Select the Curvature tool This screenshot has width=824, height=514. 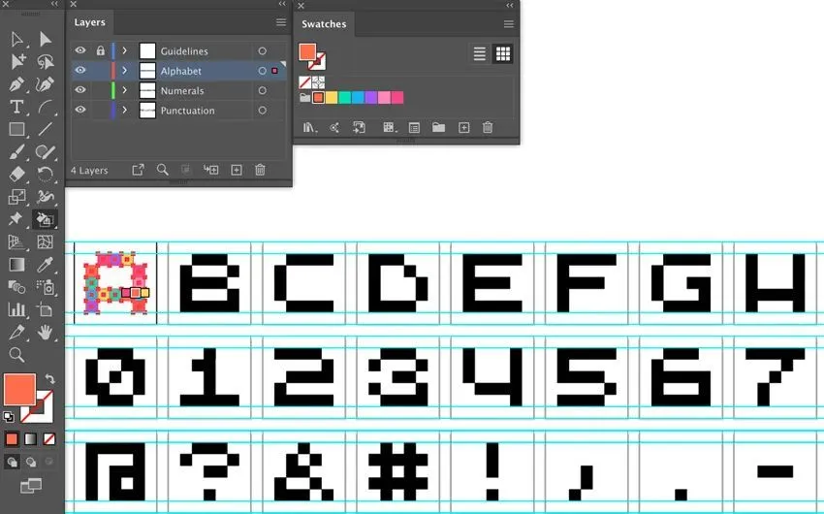(46, 84)
